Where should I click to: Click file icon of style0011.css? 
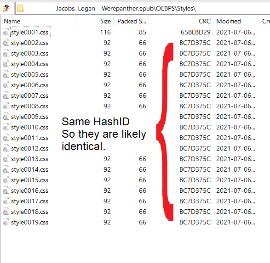coord(6,138)
